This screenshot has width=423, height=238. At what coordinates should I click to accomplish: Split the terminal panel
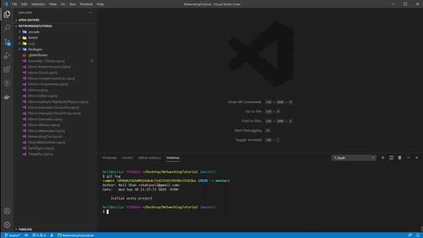pos(391,158)
